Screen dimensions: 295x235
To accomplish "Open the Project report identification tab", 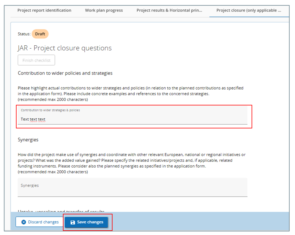I will 44,10.
